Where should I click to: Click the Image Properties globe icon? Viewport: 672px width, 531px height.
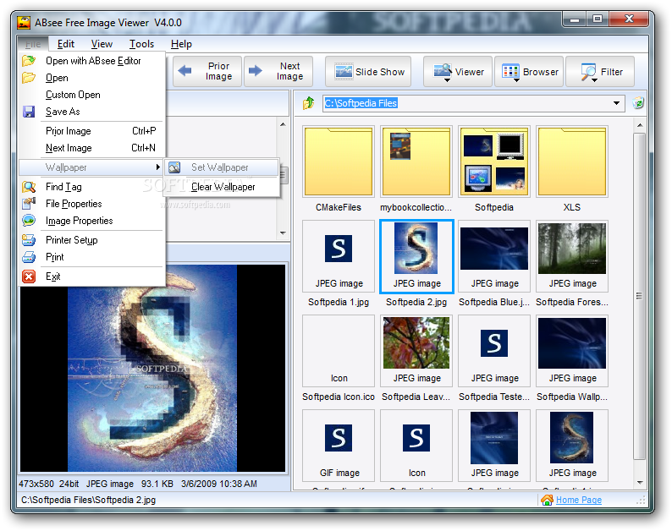(29, 221)
